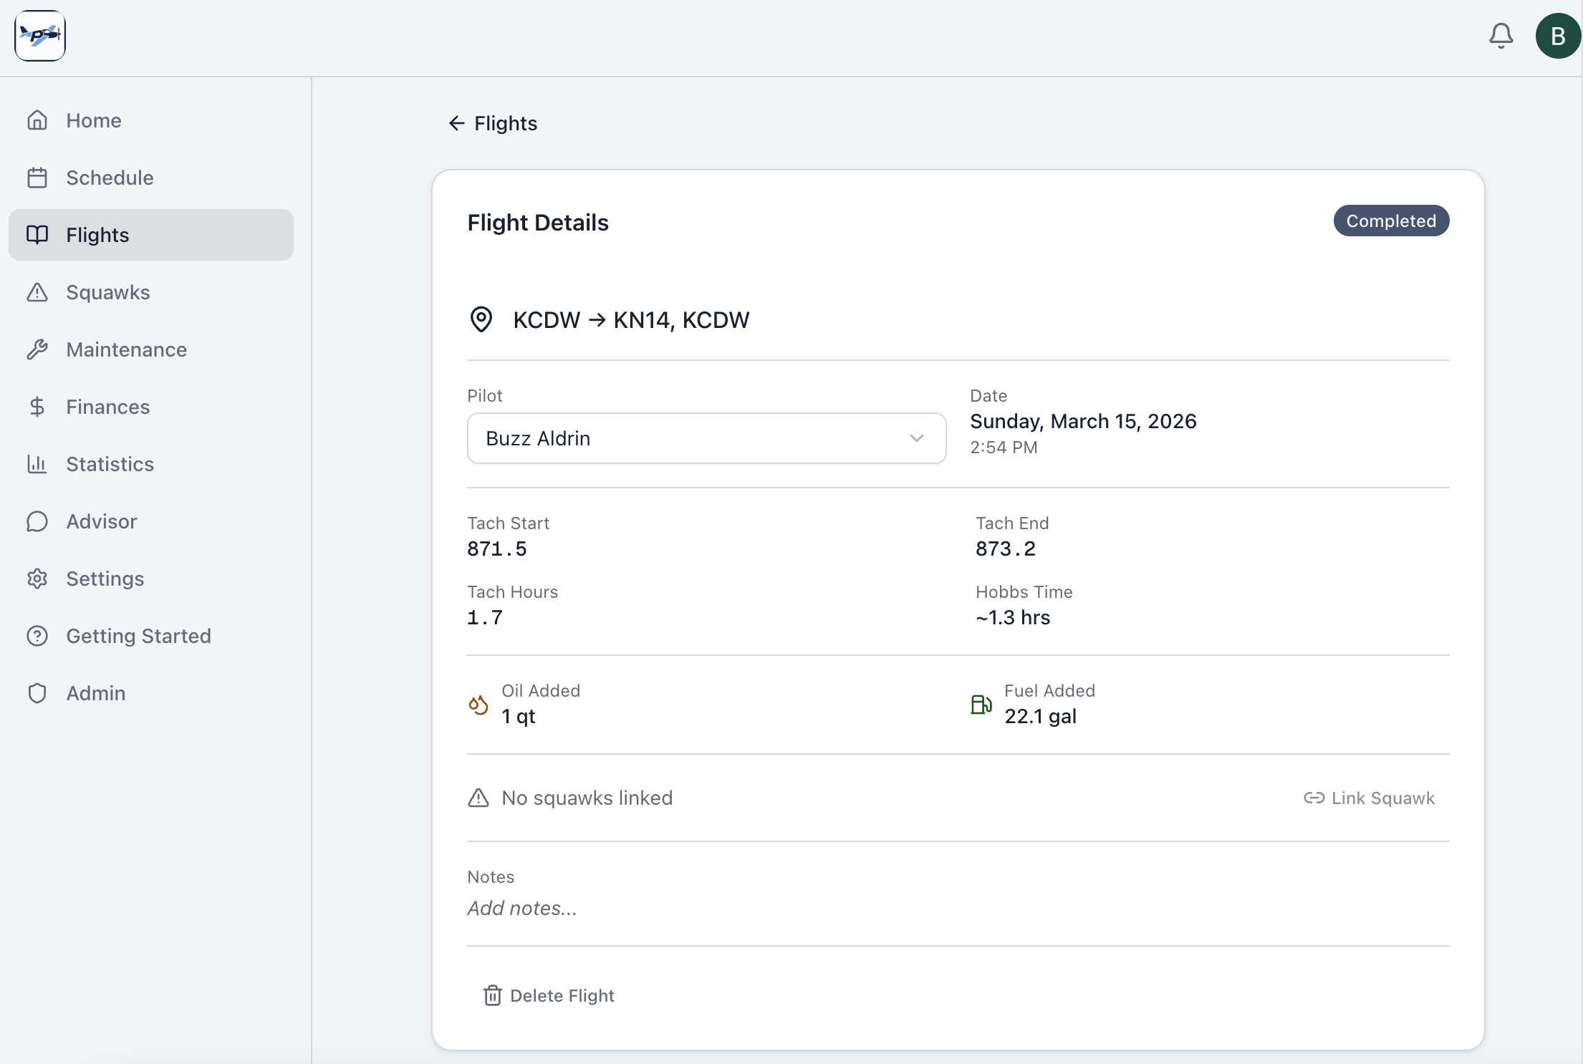Click the Squawks warning triangle icon
The width and height of the screenshot is (1583, 1064).
coord(38,292)
